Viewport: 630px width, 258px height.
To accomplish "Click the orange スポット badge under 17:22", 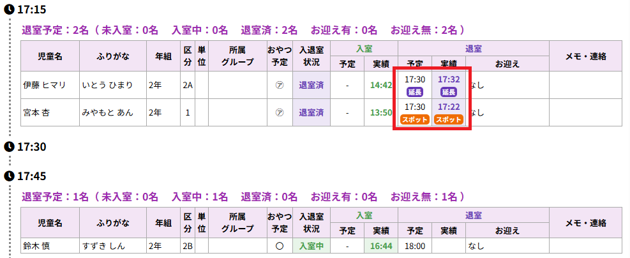I will click(449, 119).
